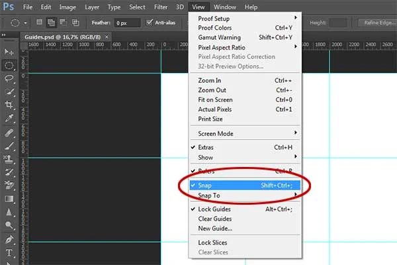Select the Gradient tool
Image resolution: width=397 pixels, height=265 pixels.
point(9,199)
